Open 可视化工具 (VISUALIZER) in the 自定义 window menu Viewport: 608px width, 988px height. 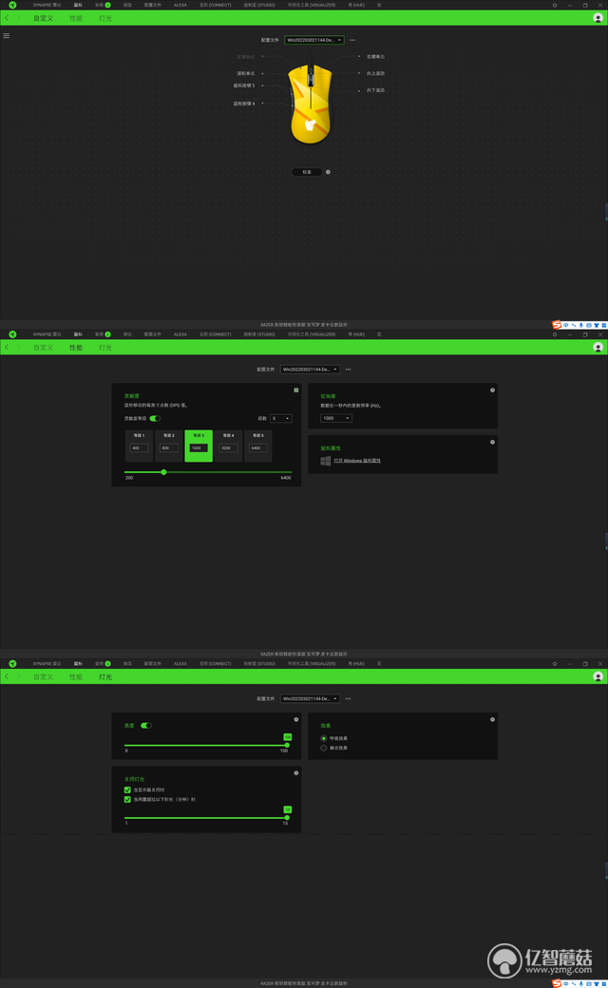[x=312, y=5]
